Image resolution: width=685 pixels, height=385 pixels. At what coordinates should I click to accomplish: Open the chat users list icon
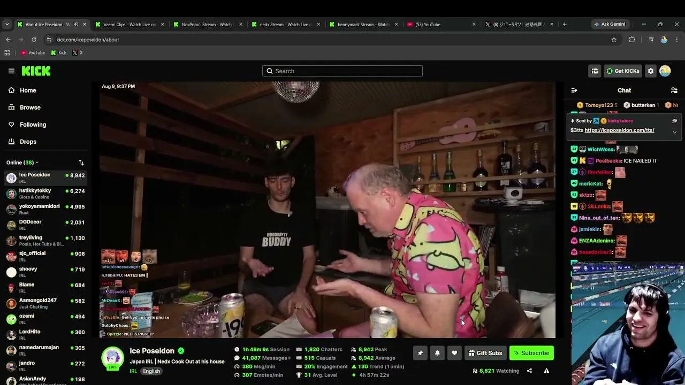point(674,90)
